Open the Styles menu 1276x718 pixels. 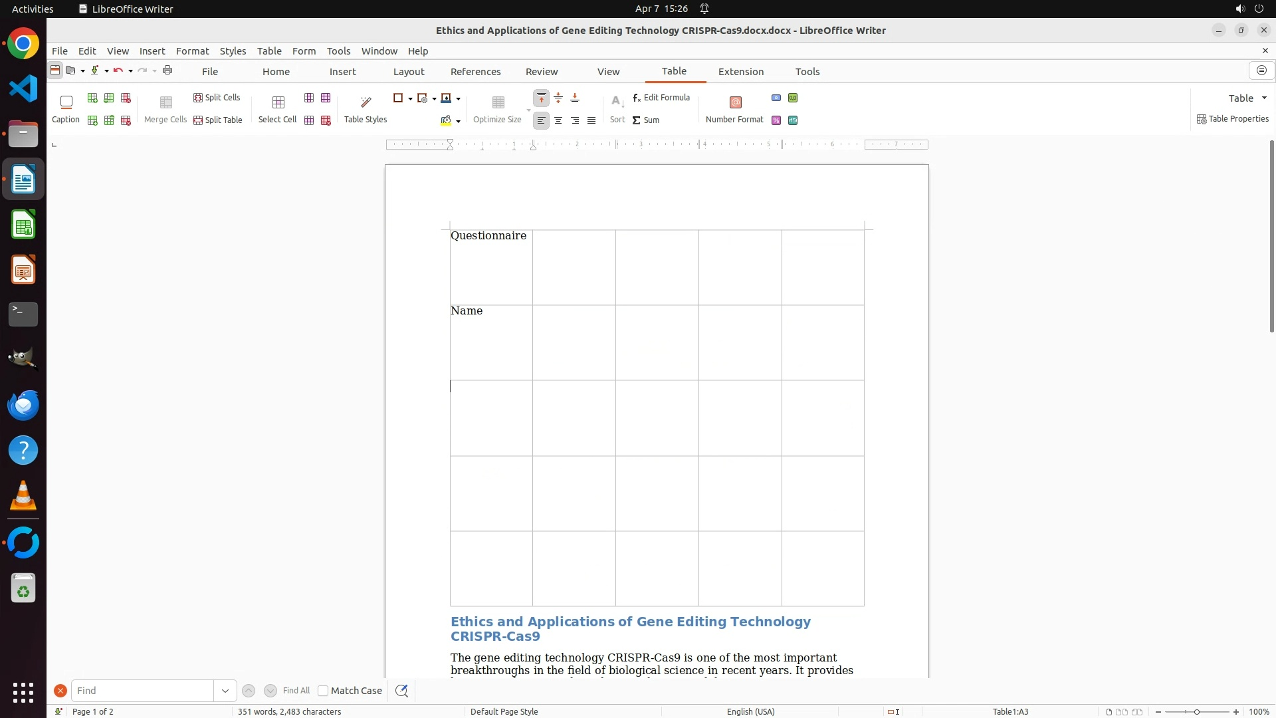pyautogui.click(x=233, y=51)
